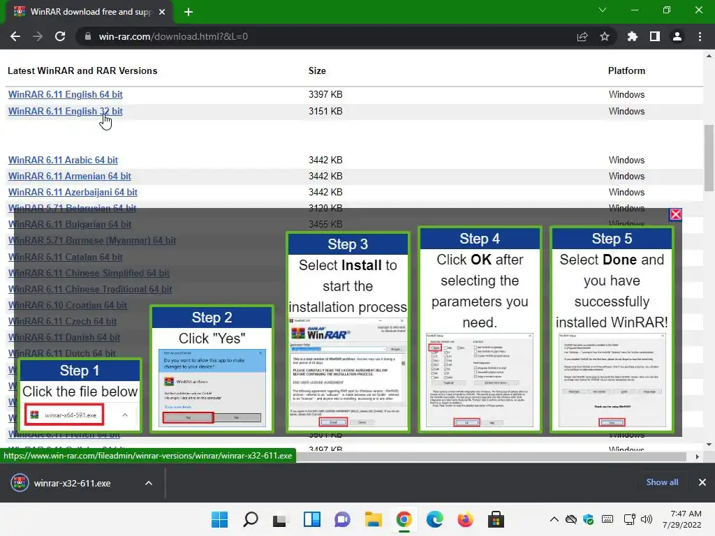Click the page scroll-down arrow
Image resolution: width=715 pixels, height=536 pixels.
pyautogui.click(x=709, y=445)
